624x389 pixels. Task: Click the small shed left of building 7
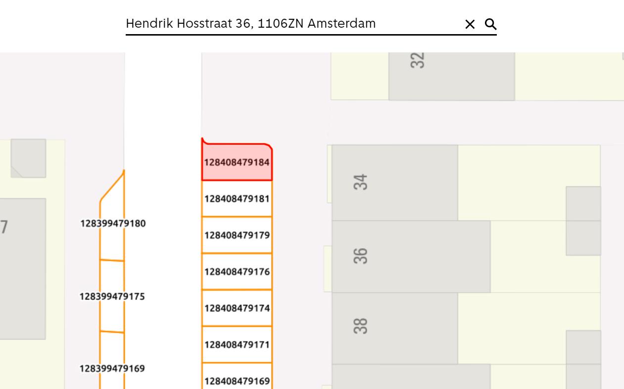[28, 158]
